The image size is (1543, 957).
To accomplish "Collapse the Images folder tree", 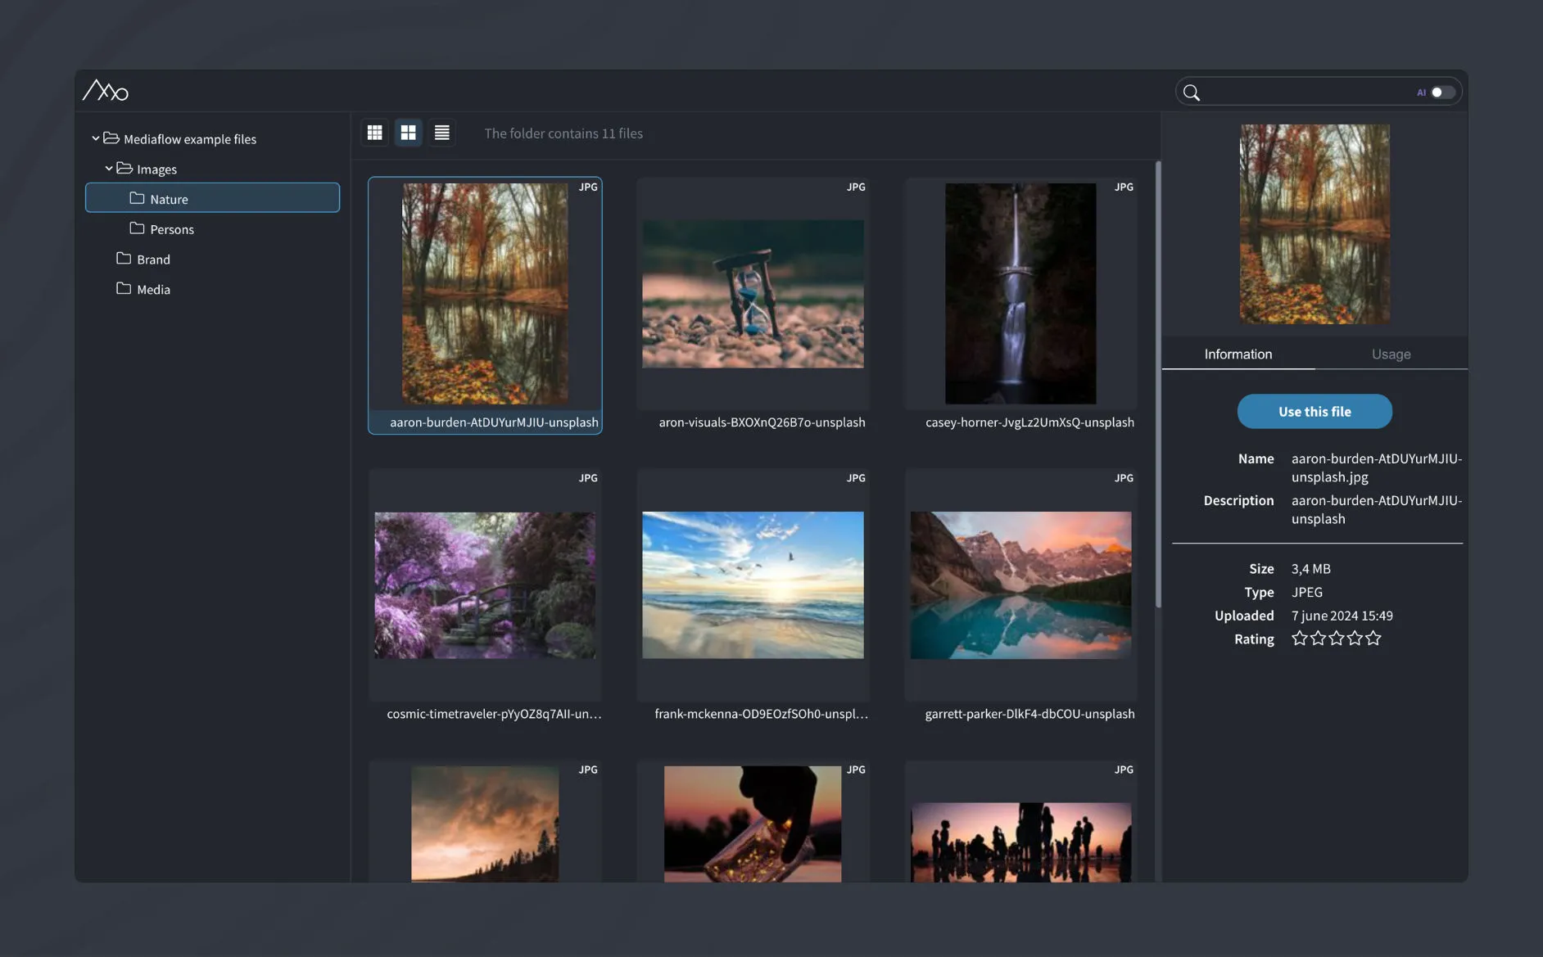I will point(109,169).
